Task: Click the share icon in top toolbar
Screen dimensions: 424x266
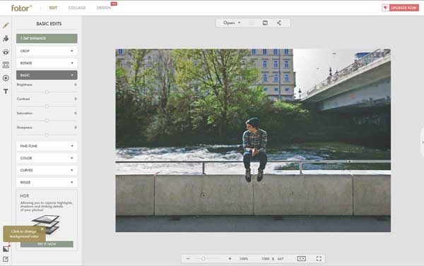Action: [279, 23]
